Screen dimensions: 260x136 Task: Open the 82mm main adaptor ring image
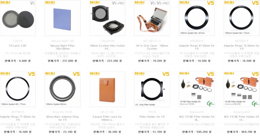pyautogui.click(x=62, y=89)
